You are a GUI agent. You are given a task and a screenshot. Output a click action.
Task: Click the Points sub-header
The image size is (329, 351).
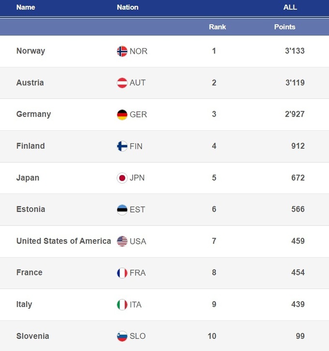tap(284, 27)
